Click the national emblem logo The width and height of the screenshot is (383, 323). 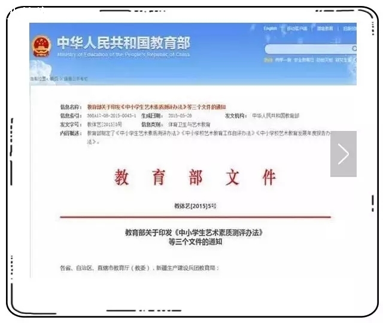pyautogui.click(x=42, y=47)
